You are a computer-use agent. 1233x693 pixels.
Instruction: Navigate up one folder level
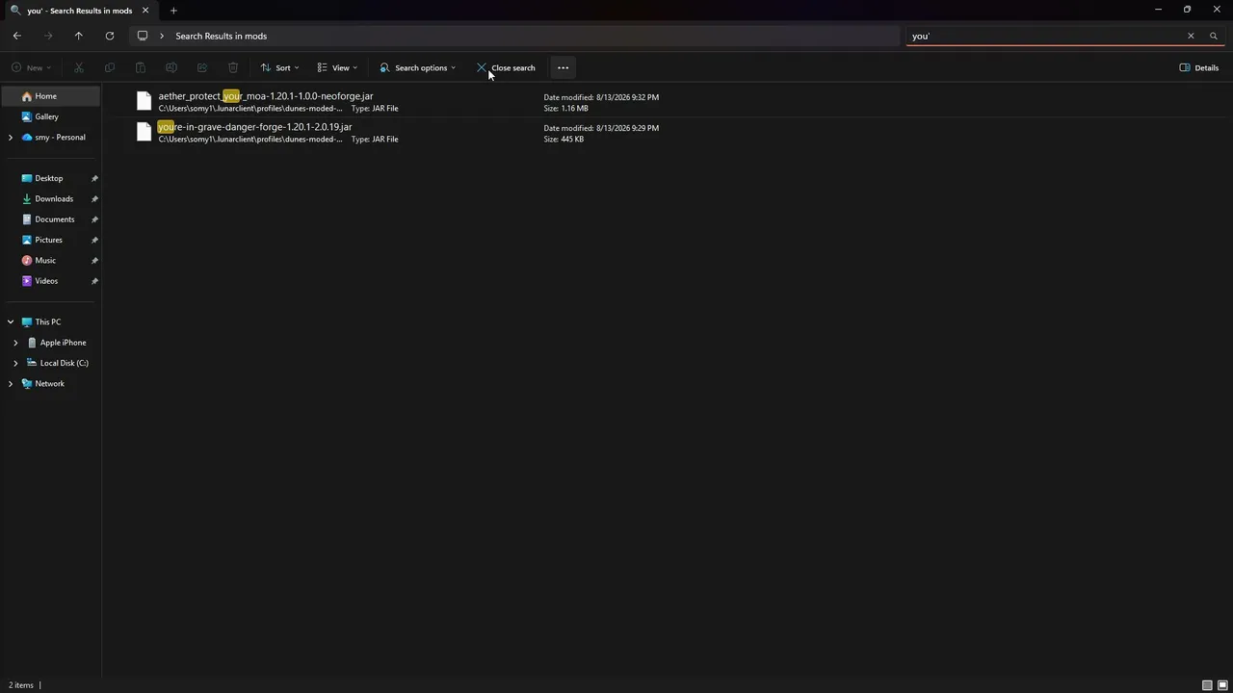(79, 36)
